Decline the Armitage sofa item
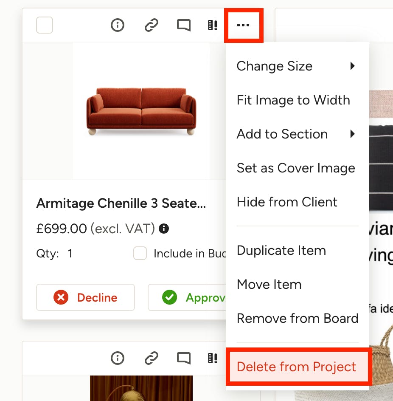This screenshot has height=401, width=393. click(x=85, y=297)
